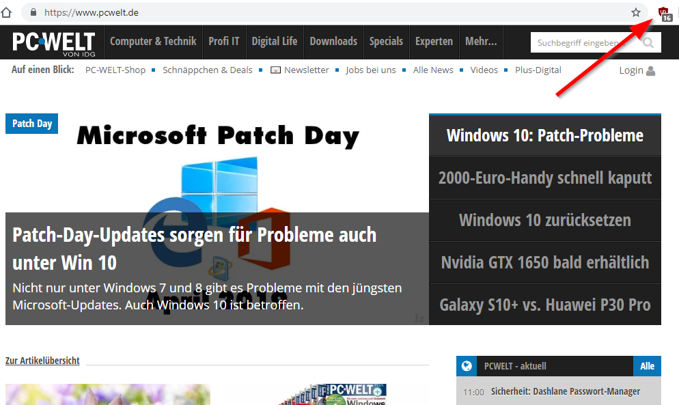Open the Newsletter link
679x405 pixels.
tap(307, 70)
